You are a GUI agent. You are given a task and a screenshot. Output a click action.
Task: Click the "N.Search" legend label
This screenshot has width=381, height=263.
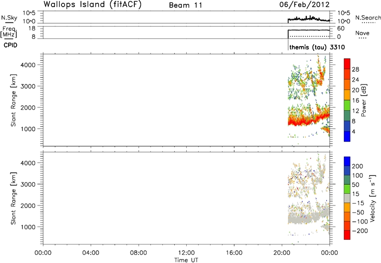[x=368, y=18]
